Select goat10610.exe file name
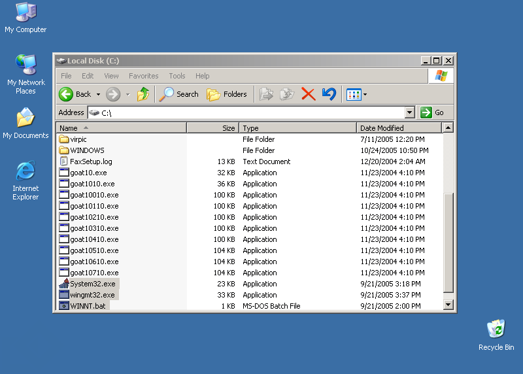523x374 pixels. (x=94, y=262)
